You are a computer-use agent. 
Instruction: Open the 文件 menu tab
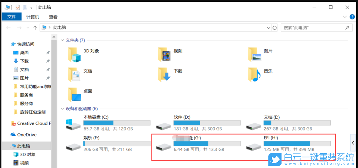click(12, 17)
